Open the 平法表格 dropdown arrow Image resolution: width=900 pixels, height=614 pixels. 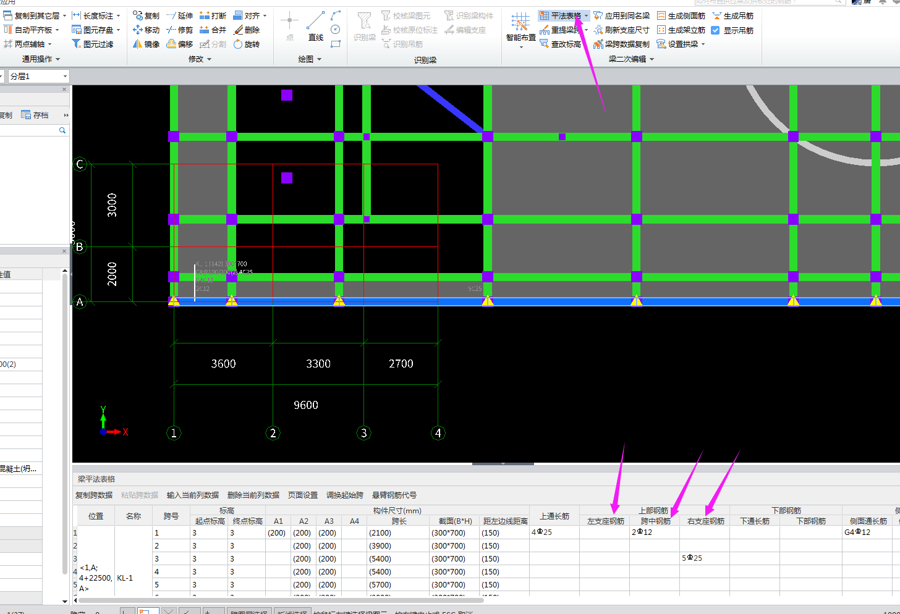tap(586, 15)
